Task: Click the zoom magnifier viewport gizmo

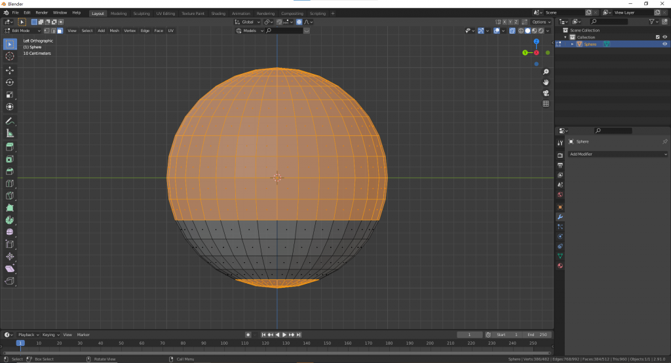Action: click(x=546, y=72)
